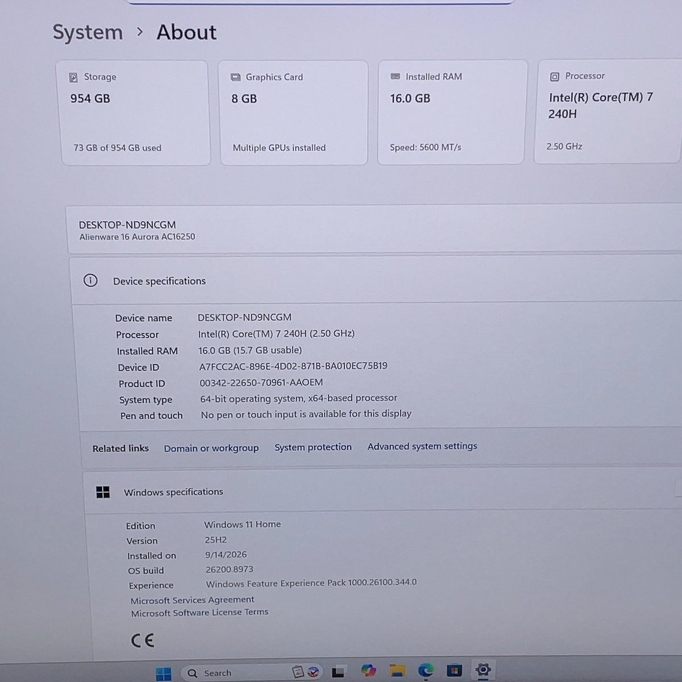Select Edition value Windows 11 Home

pos(243,524)
